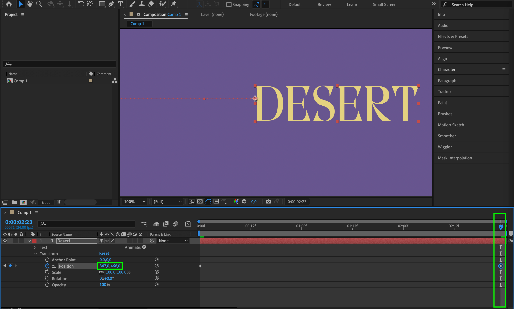
Task: Click the Position keyframe at timeline start
Action: coord(200,266)
